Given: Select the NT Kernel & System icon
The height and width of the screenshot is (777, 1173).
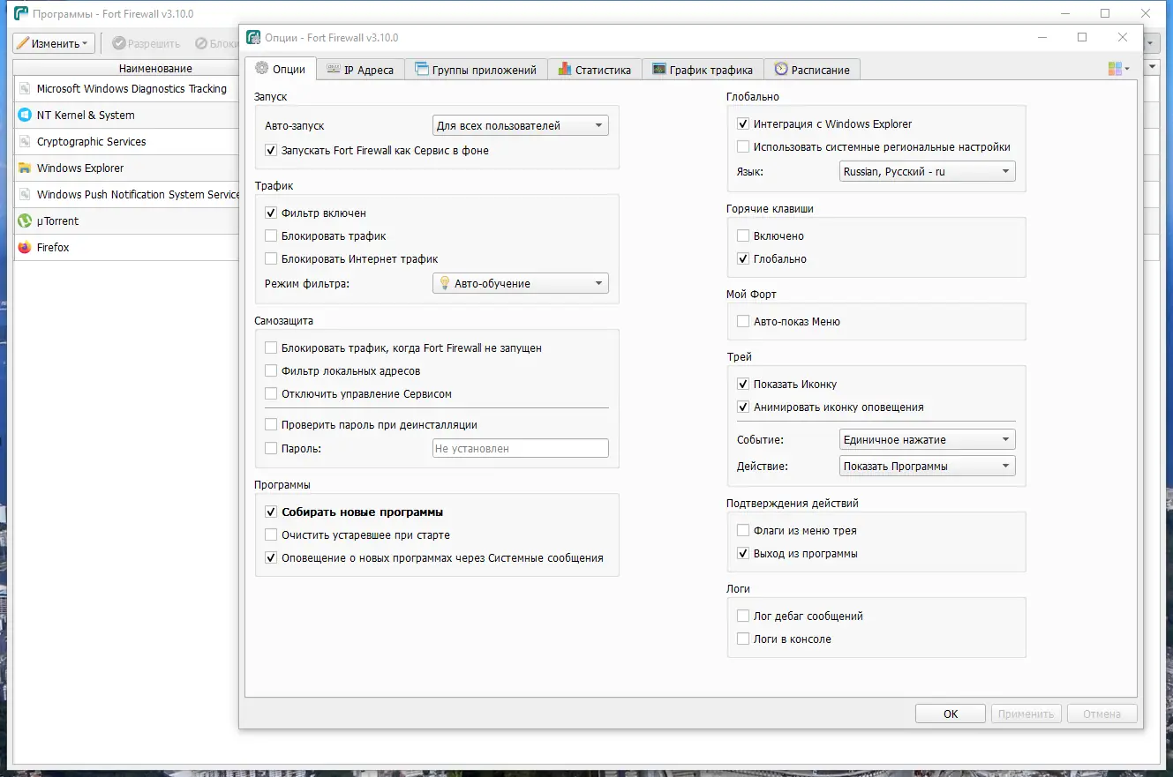Looking at the screenshot, I should [x=25, y=116].
